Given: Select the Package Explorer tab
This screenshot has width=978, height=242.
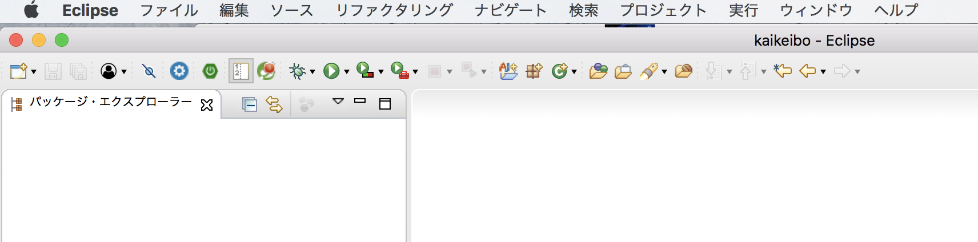Looking at the screenshot, I should [x=111, y=103].
